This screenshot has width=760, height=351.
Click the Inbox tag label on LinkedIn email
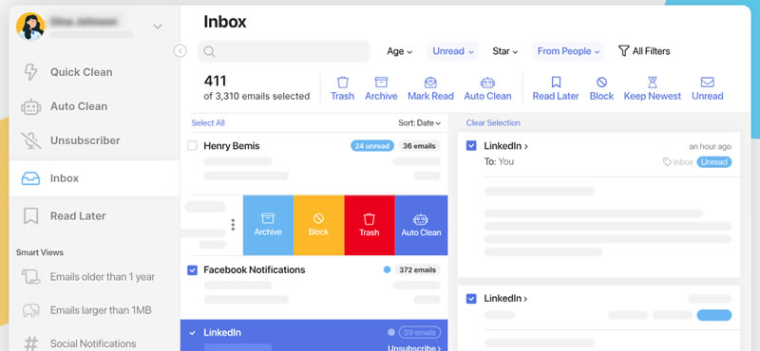pos(678,162)
